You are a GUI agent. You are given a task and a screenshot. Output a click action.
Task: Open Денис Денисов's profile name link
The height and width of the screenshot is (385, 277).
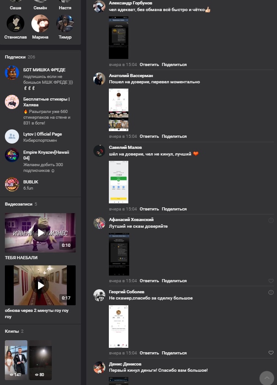click(x=125, y=364)
